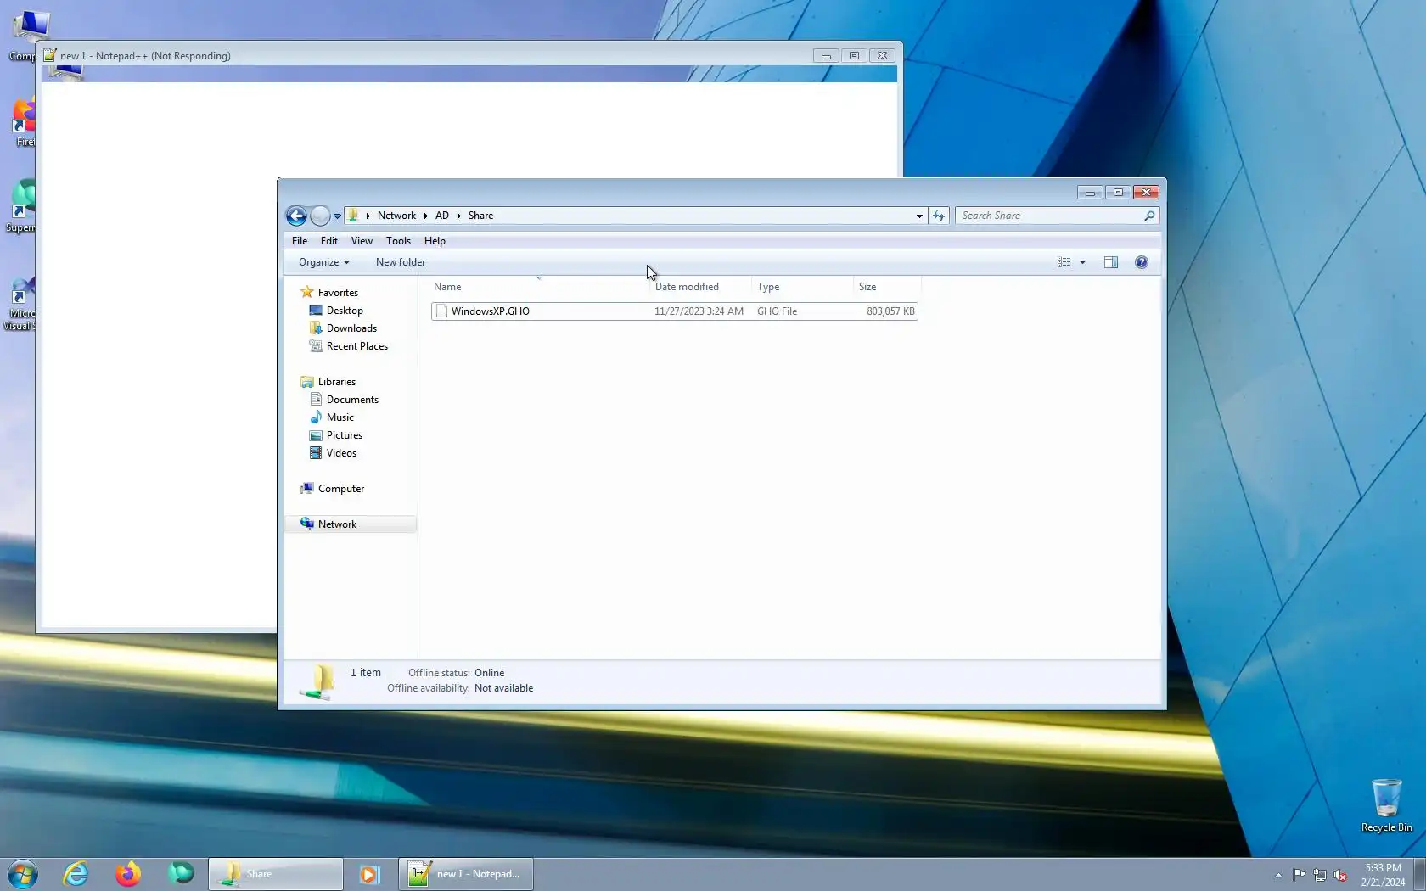Click the Favorites star icon
Screen dimensions: 1426x891
307,292
